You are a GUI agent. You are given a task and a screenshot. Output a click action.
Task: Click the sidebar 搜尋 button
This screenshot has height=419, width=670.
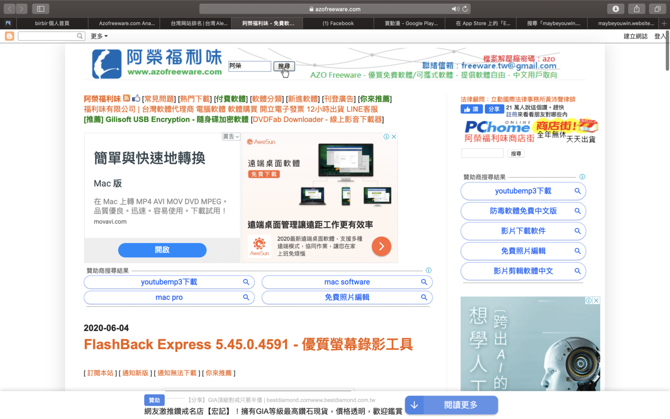(516, 153)
